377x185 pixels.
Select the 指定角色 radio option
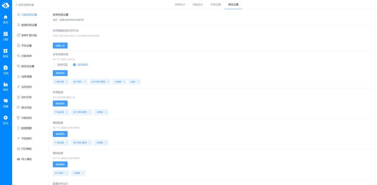point(81,65)
